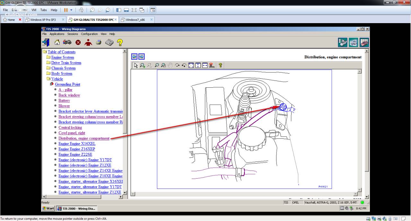411x221 pixels.
Task: Select the Central locking entry
Action: 70,128
